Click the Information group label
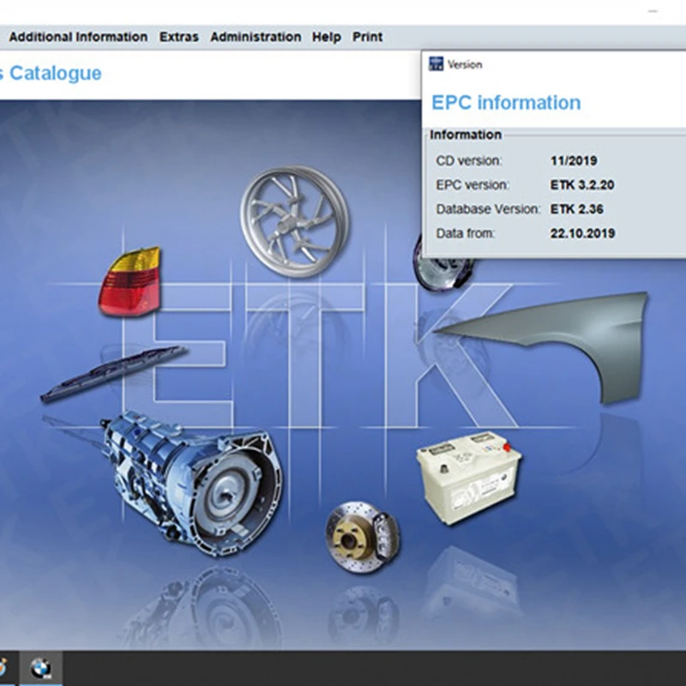Viewport: 686px width, 686px height. pos(466,135)
